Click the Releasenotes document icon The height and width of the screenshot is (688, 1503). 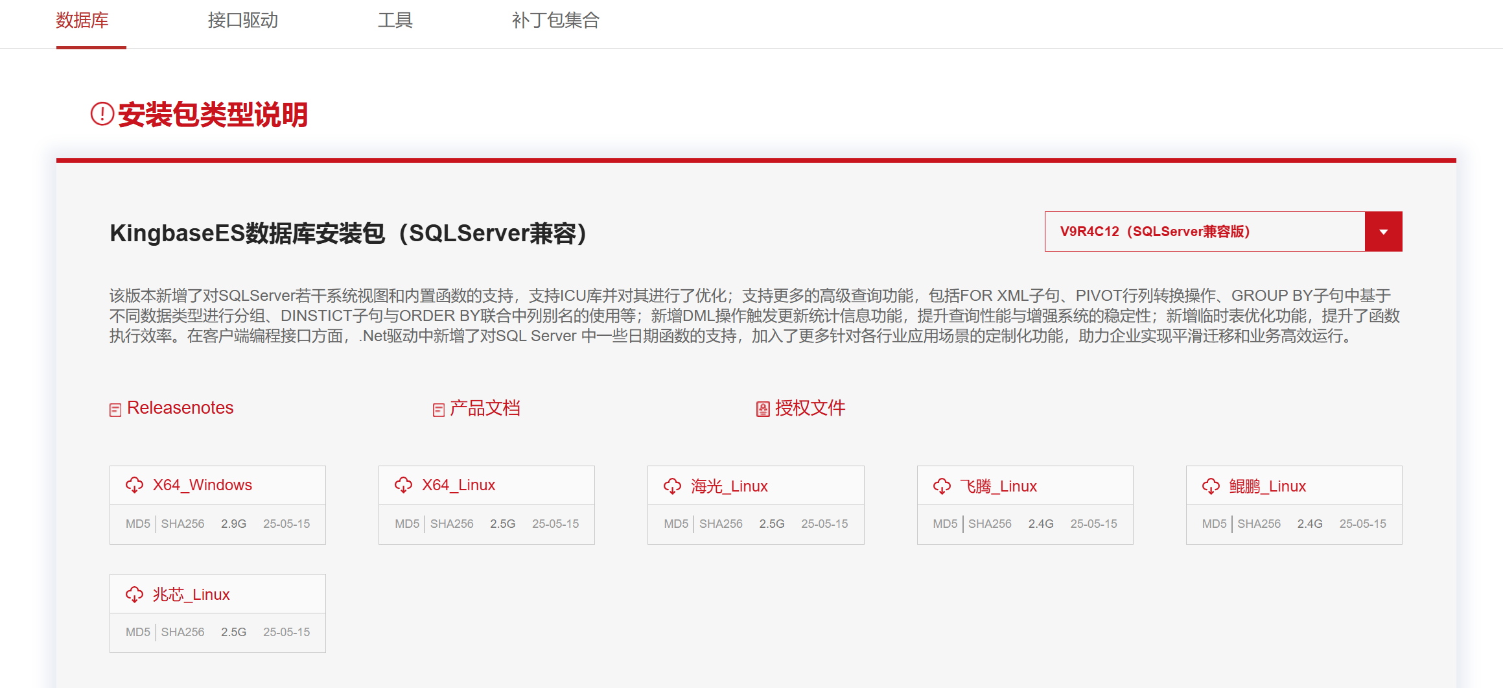pyautogui.click(x=115, y=410)
